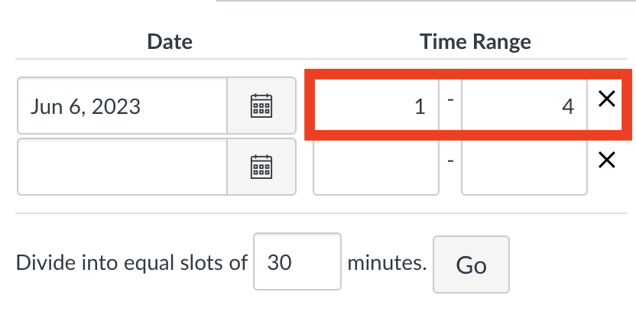
Task: Click the Go button
Action: [x=471, y=265]
